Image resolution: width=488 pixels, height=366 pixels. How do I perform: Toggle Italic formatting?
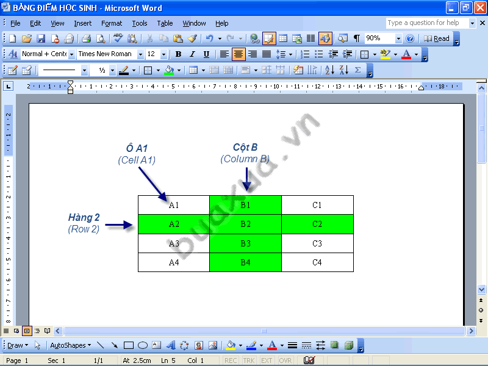[192, 54]
